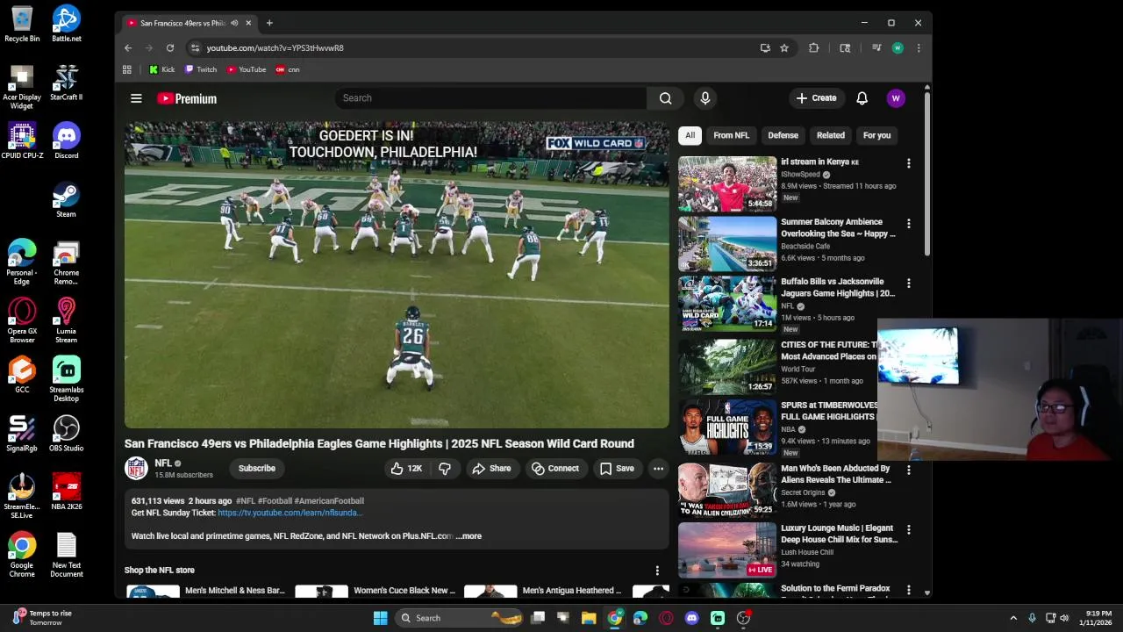The height and width of the screenshot is (632, 1123).
Task: Select the For you filter chip
Action: [876, 135]
